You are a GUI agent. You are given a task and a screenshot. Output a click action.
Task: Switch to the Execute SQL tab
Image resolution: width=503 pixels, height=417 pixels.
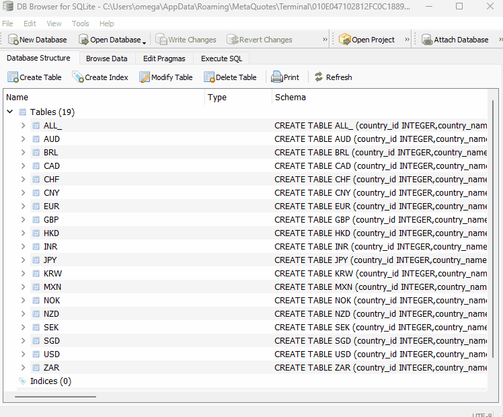[221, 59]
